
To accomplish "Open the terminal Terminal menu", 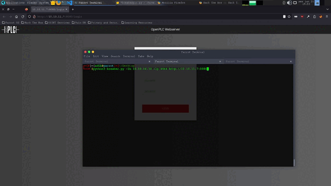I will (x=129, y=56).
